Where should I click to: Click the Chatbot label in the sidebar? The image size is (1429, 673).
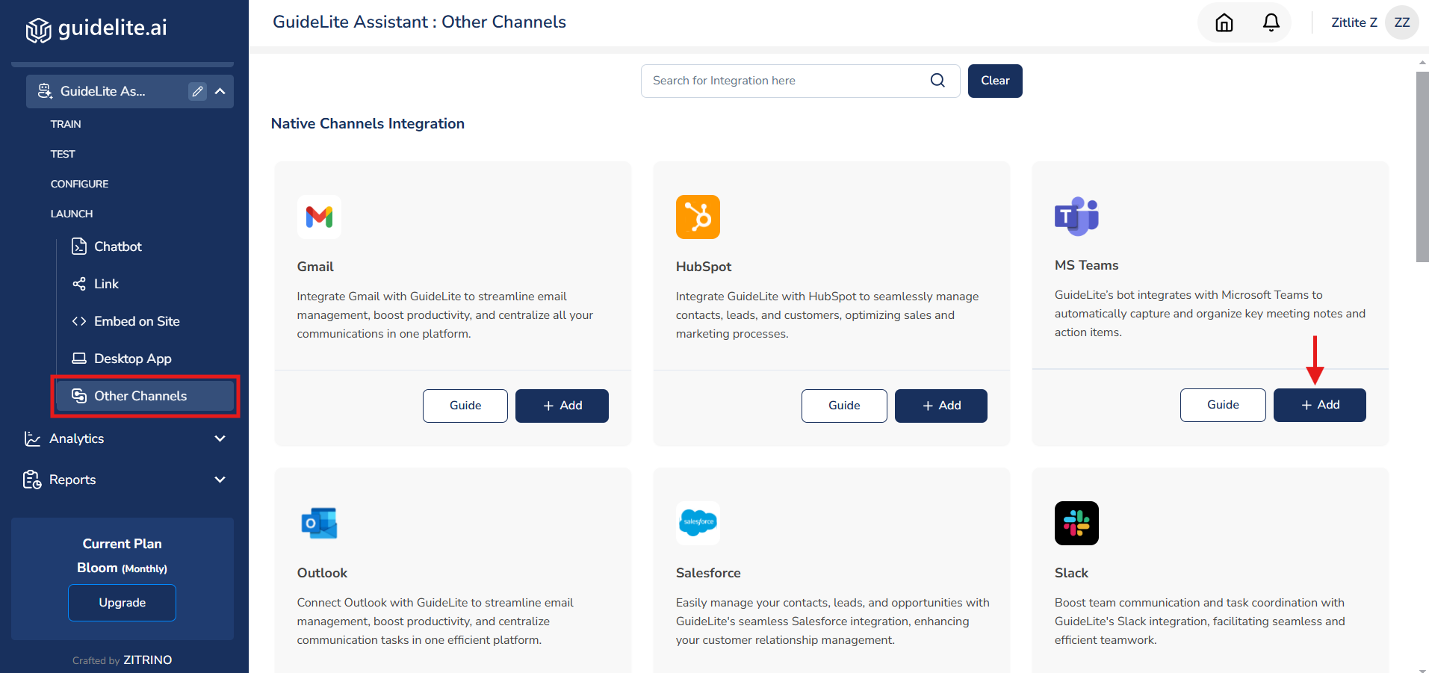click(x=118, y=246)
